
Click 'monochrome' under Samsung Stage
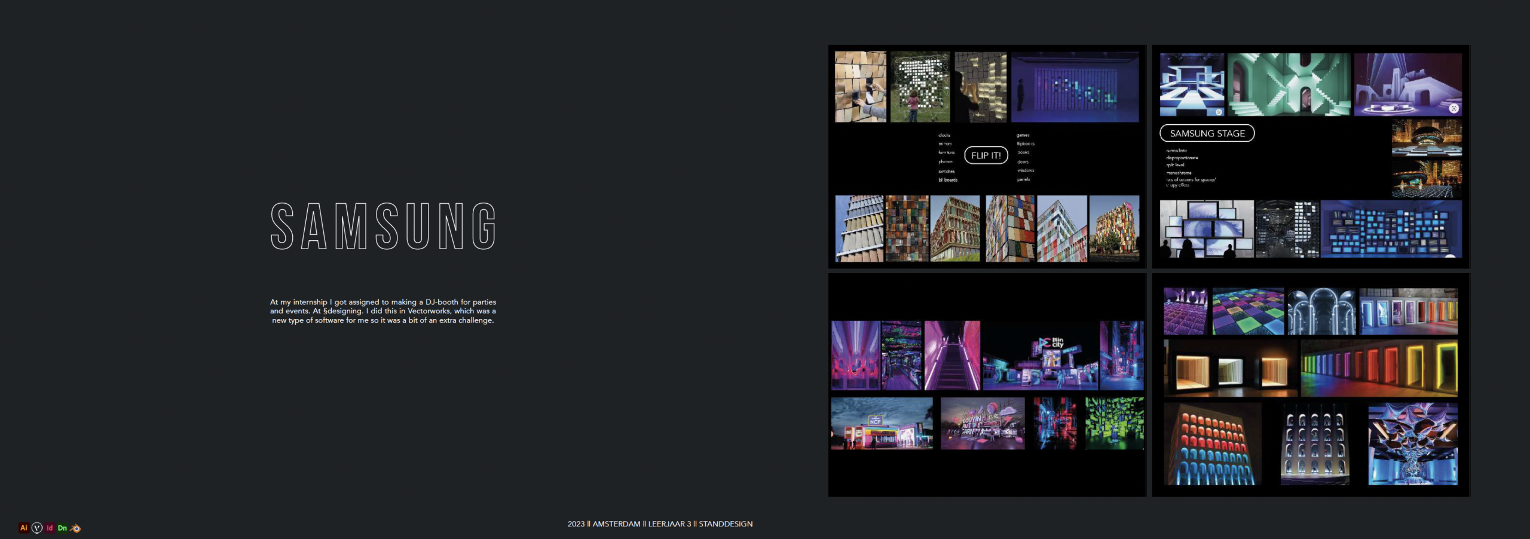coord(1179,172)
